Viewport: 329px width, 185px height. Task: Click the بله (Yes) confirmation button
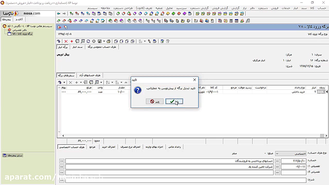tap(174, 101)
